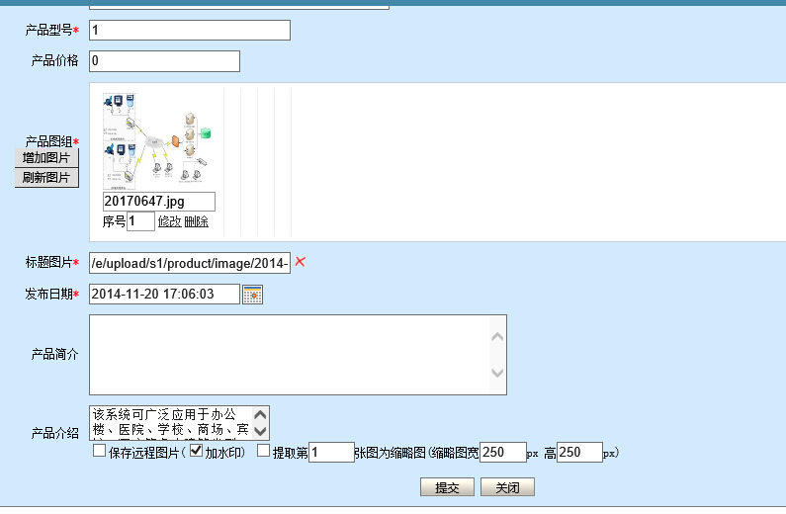Submit the form with 提交 button
This screenshot has height=514, width=786.
(x=447, y=487)
